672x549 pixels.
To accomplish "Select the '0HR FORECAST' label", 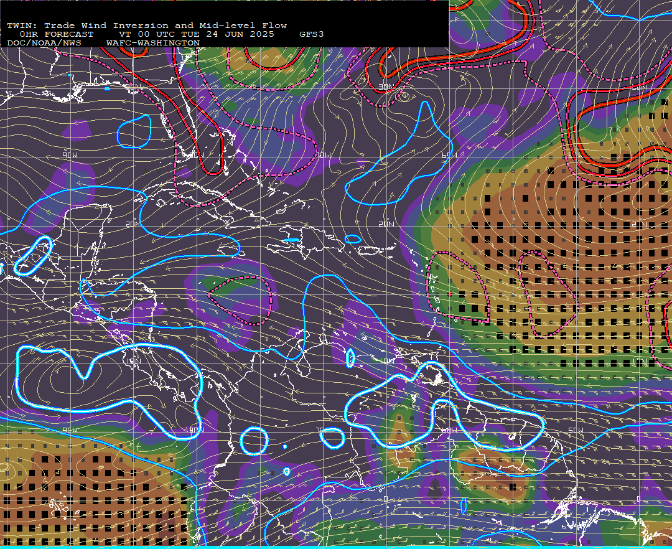I will tap(56, 34).
